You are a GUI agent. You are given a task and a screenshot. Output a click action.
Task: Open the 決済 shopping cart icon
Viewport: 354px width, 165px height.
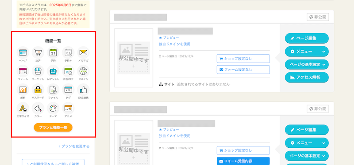pos(38,52)
